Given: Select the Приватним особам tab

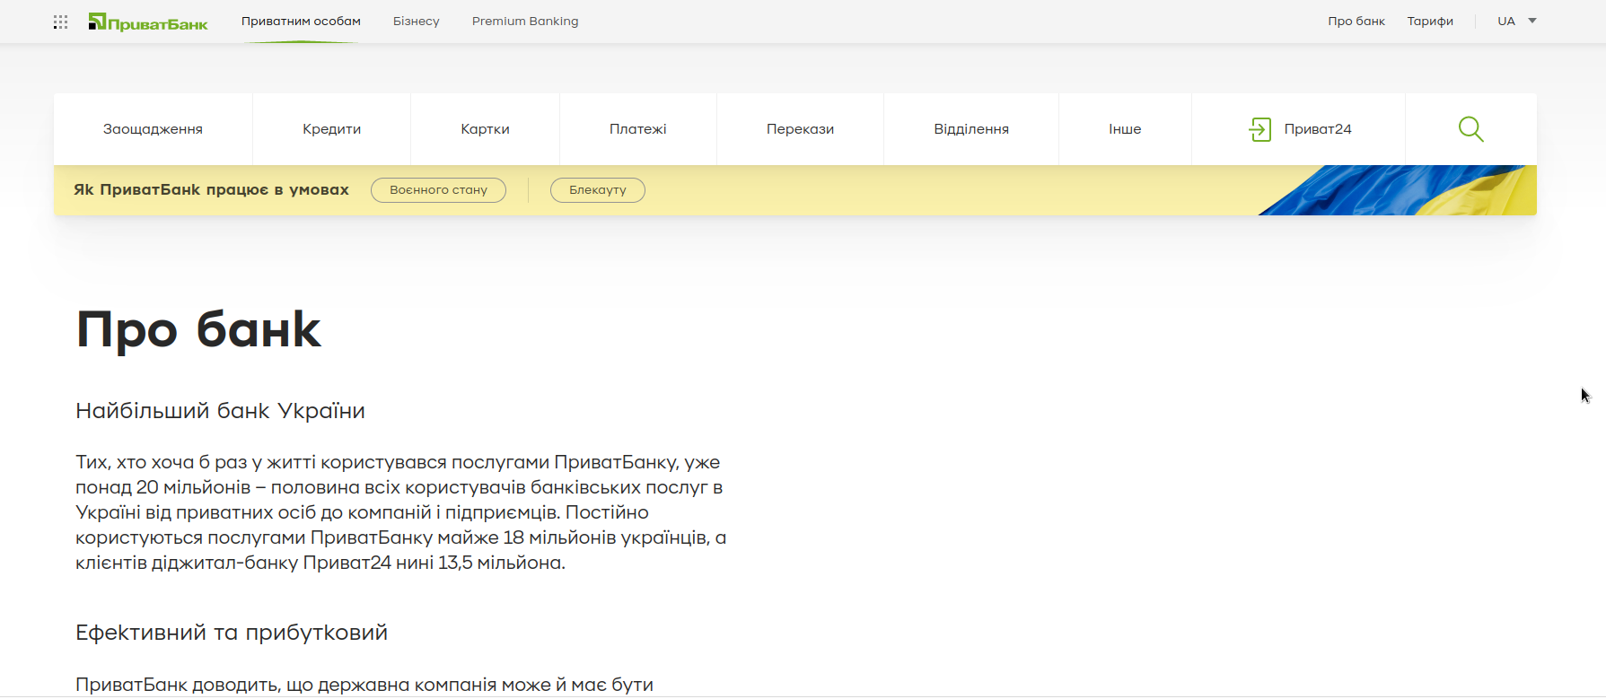Looking at the screenshot, I should [301, 21].
